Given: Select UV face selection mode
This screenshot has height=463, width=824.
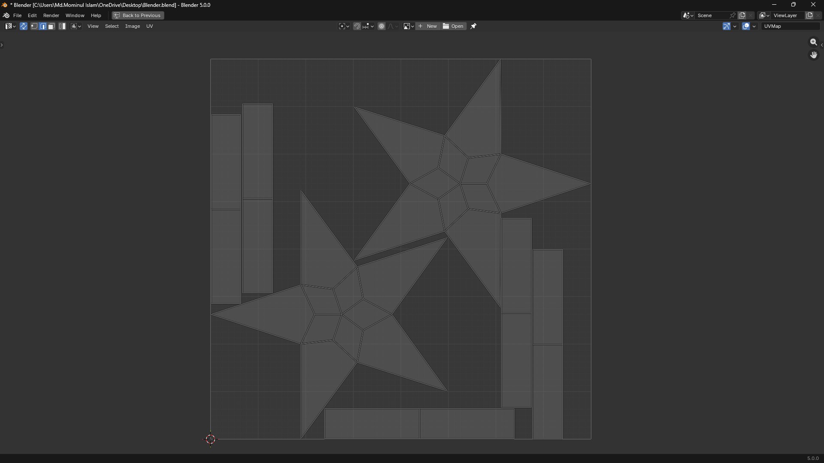Looking at the screenshot, I should click(51, 26).
